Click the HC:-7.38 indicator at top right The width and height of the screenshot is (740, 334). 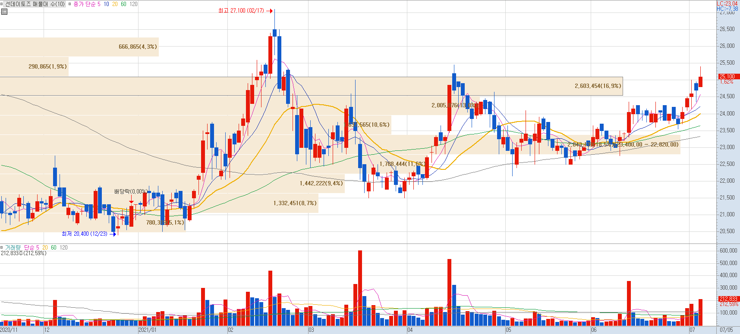(727, 9)
